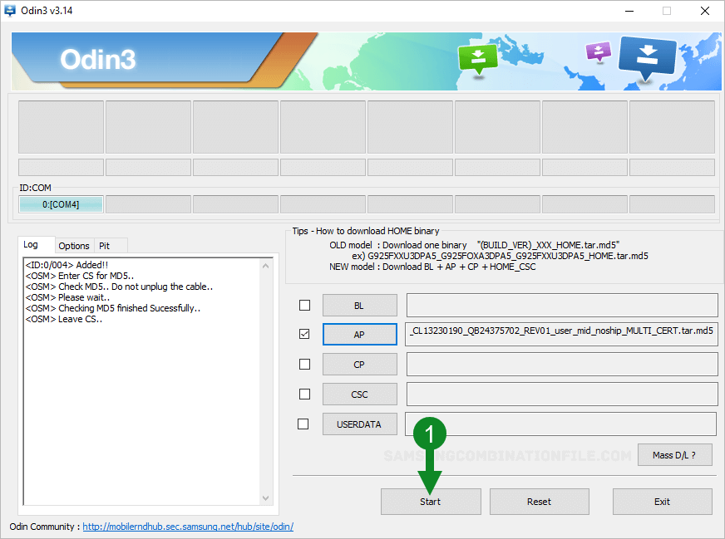The width and height of the screenshot is (725, 539).
Task: Click the CSC file select button
Action: [x=359, y=394]
